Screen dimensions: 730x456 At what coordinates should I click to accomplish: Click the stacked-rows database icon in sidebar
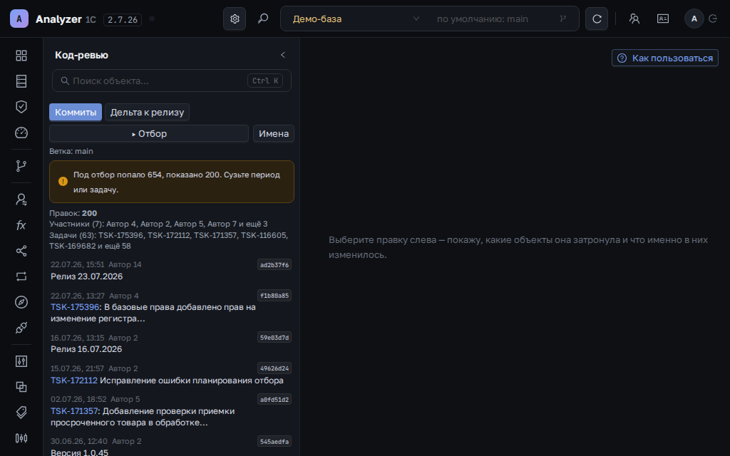(21, 81)
